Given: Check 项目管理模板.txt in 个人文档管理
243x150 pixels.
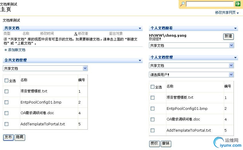Looking at the screenshot, I should 152,98.
